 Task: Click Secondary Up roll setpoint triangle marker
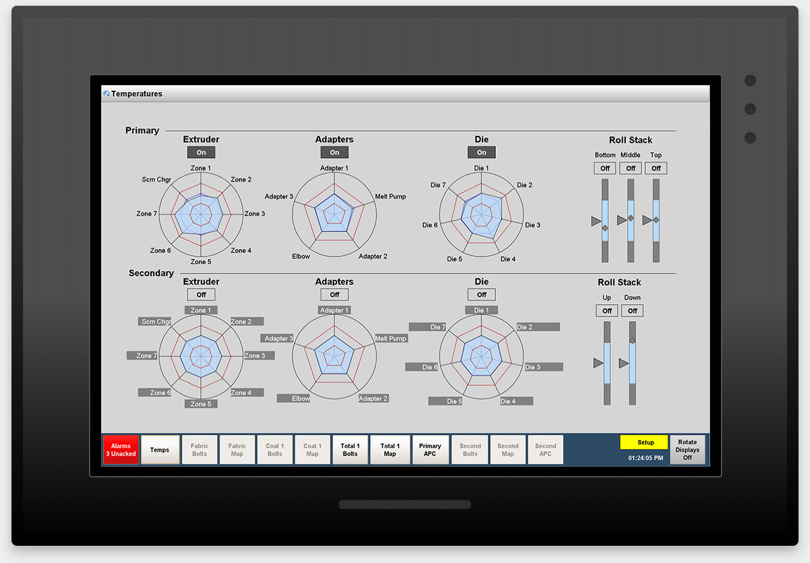598,363
